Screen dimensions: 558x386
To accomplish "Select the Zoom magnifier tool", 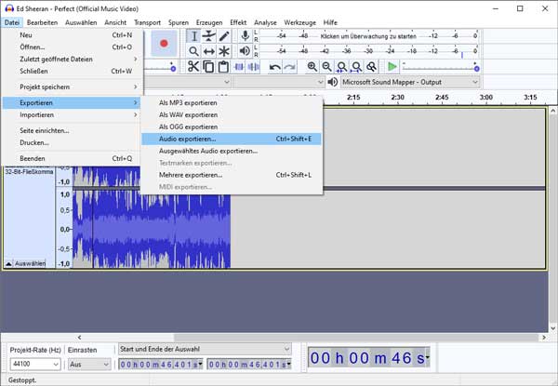I will click(x=193, y=51).
